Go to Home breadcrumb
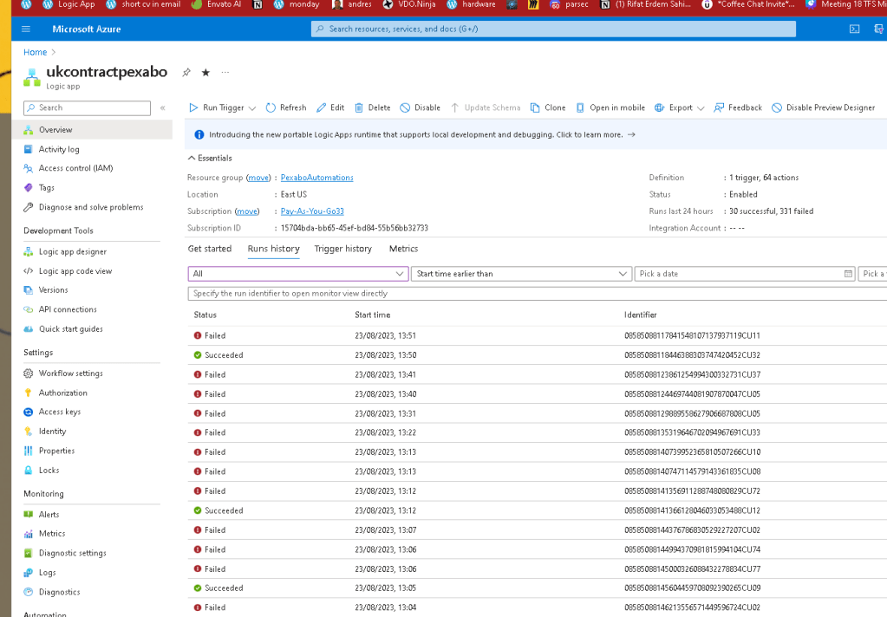This screenshot has width=887, height=617. [35, 52]
